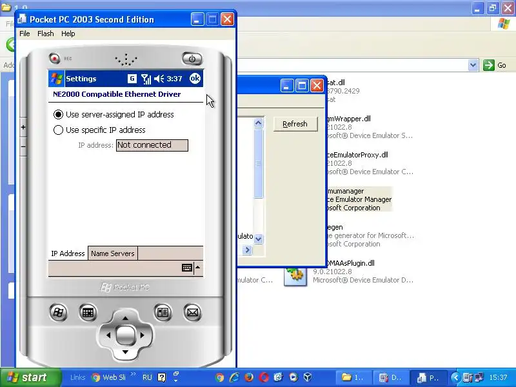Click scroll up arrow in emulator manager list
This screenshot has width=516, height=387.
259,123
